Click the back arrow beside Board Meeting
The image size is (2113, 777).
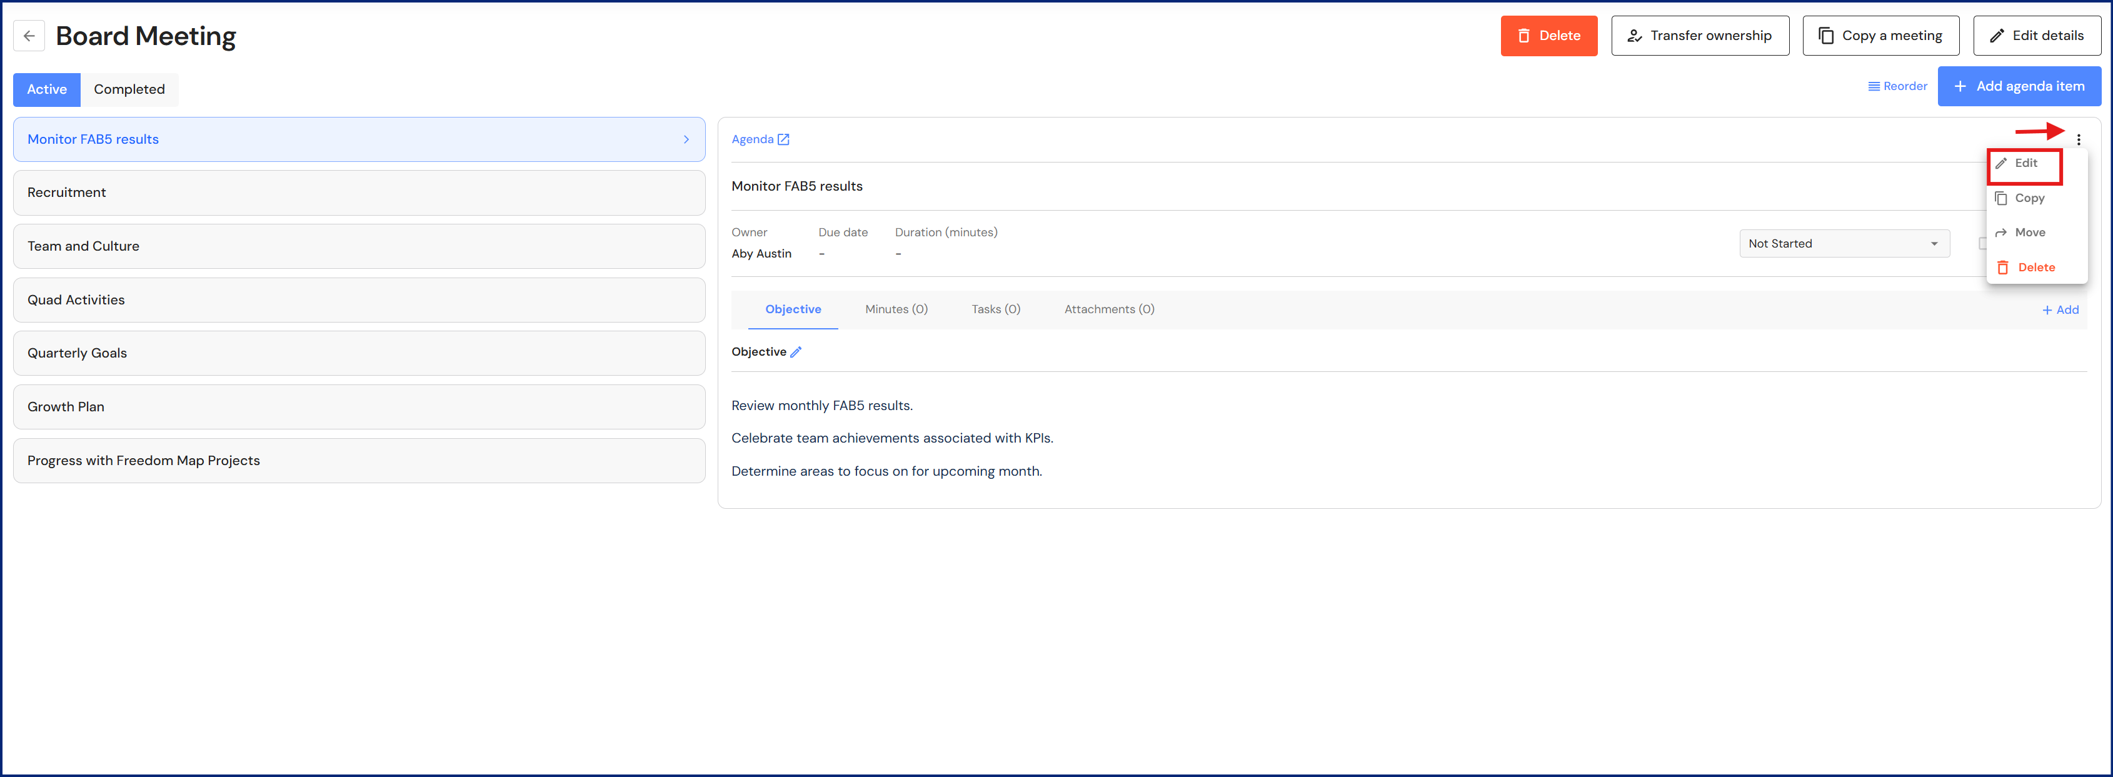(29, 36)
